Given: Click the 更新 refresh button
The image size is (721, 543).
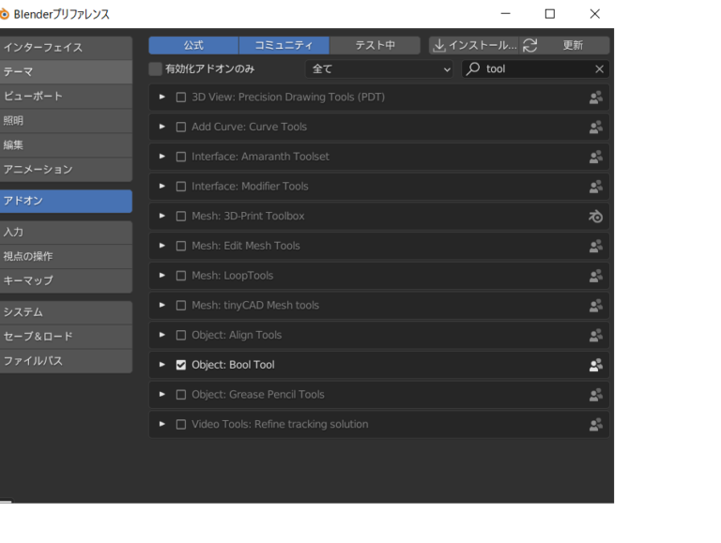Looking at the screenshot, I should pyautogui.click(x=573, y=45).
